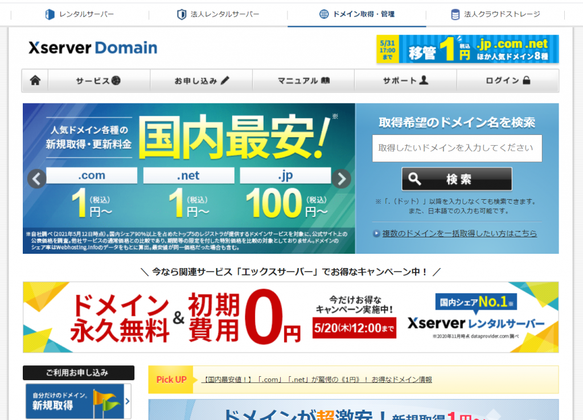Switch to レンタルサーバー tab
Screen dimensions: 583x420
80,14
